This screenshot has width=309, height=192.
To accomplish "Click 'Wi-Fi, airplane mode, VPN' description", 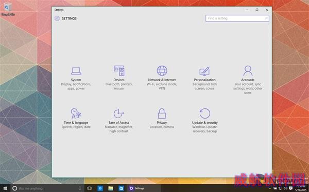I will click(162, 86).
